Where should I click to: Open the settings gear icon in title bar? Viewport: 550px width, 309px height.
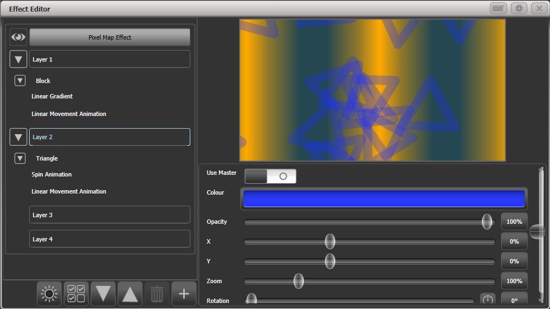click(x=519, y=8)
